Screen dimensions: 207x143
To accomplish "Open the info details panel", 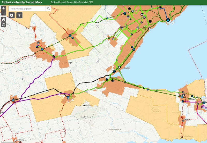I will click(x=12, y=15).
